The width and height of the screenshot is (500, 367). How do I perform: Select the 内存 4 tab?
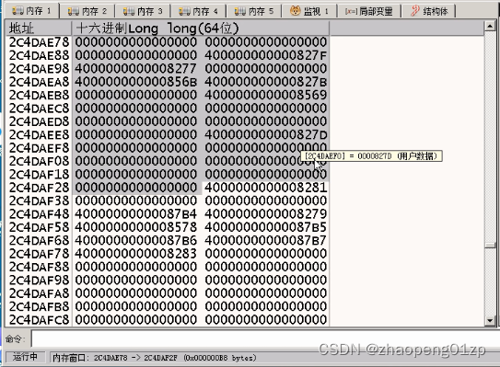coord(198,11)
